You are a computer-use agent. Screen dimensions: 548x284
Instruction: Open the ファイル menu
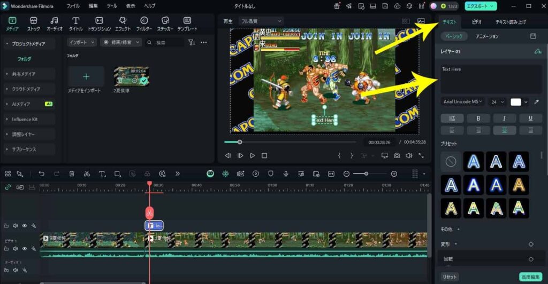click(73, 6)
